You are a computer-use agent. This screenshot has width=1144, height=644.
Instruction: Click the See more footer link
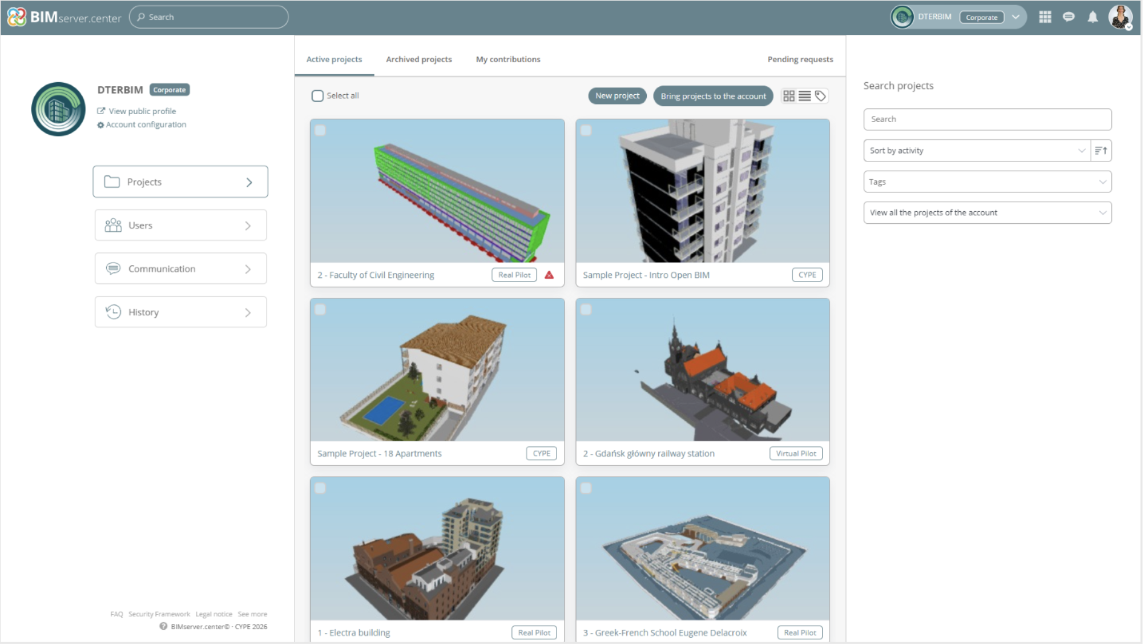pos(252,614)
